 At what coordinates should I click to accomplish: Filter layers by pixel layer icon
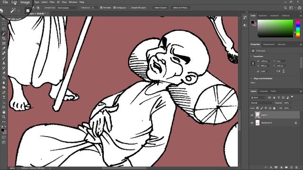coord(269,98)
